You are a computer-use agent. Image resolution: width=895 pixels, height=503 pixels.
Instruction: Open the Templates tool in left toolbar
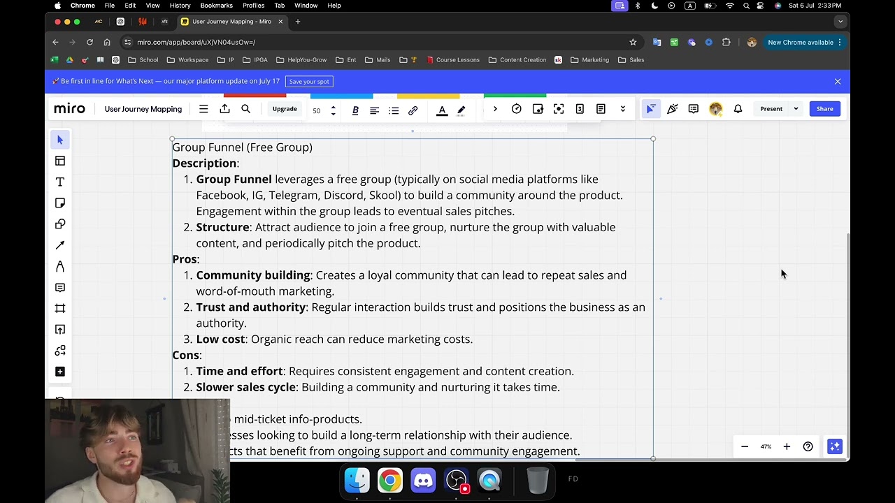pyautogui.click(x=60, y=161)
